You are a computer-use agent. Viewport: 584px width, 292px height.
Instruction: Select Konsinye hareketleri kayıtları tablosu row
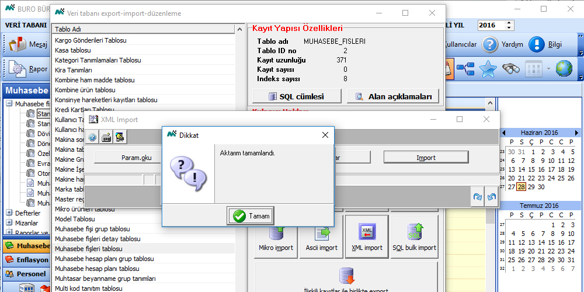click(143, 100)
